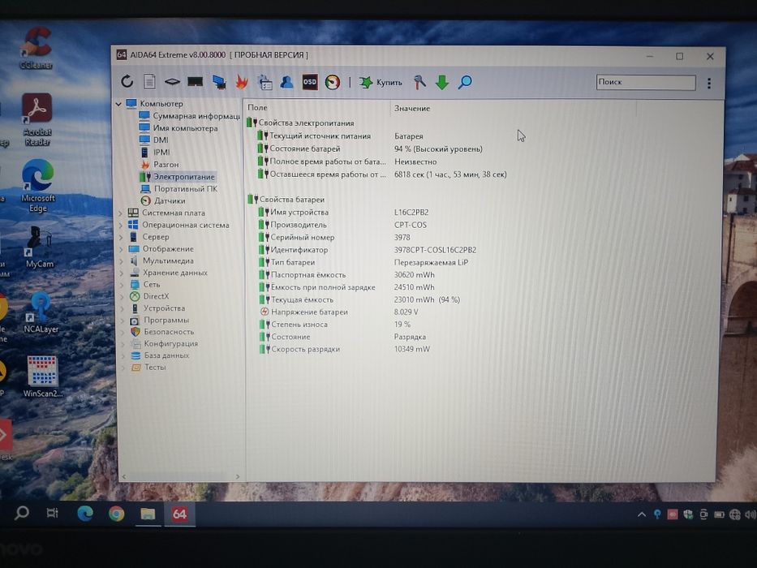This screenshot has height=568, width=757.
Task: Open the WinScan2 desktop shortcut
Action: (42, 377)
